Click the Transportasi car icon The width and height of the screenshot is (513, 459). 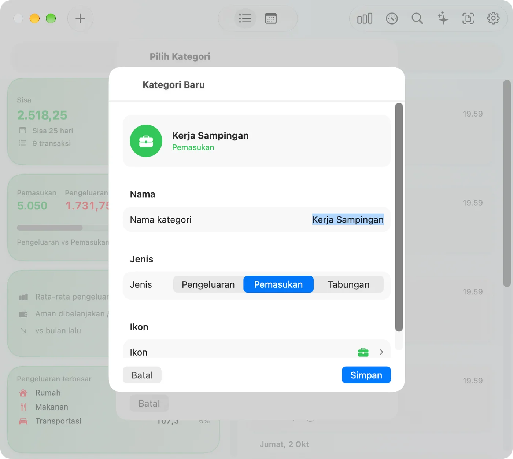click(23, 421)
